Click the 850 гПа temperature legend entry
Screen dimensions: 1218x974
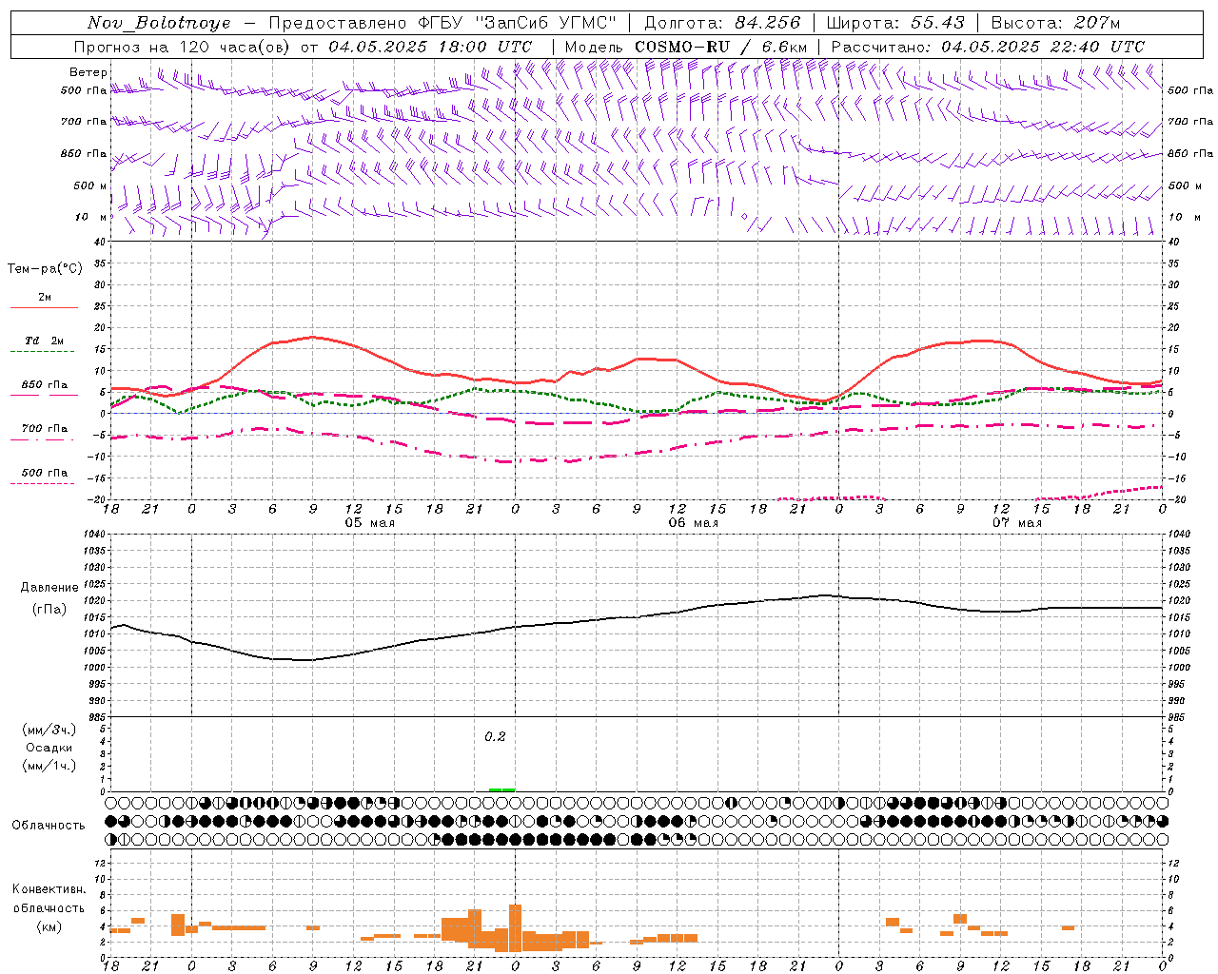point(45,385)
